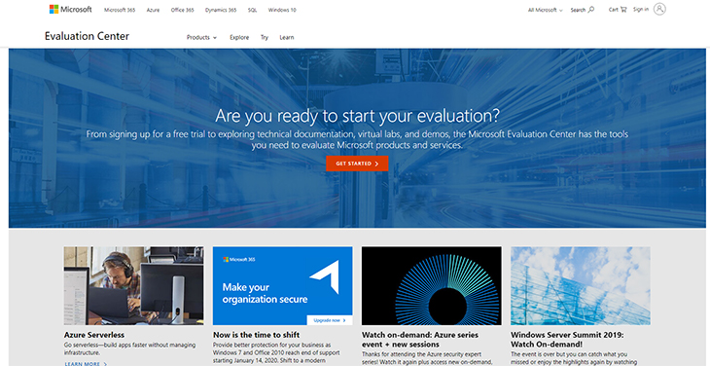Screen dimensions: 710x366
Task: Open the Explore menu item
Action: pyautogui.click(x=239, y=38)
